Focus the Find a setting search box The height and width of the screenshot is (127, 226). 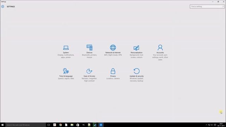[207, 6]
